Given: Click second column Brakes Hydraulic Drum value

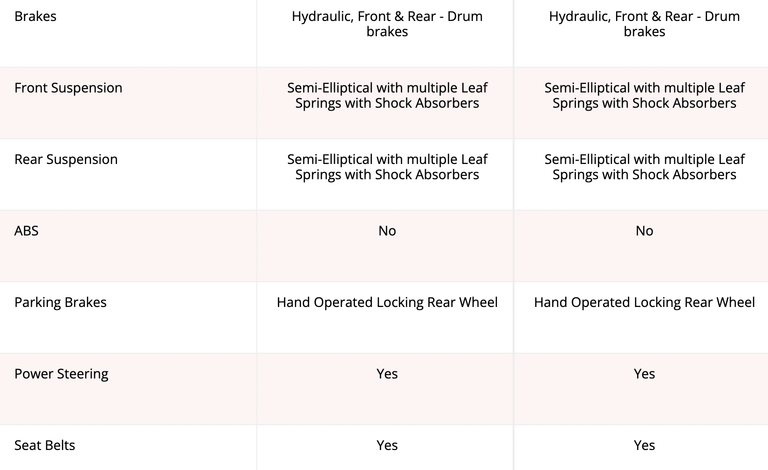Looking at the screenshot, I should pyautogui.click(x=644, y=24).
